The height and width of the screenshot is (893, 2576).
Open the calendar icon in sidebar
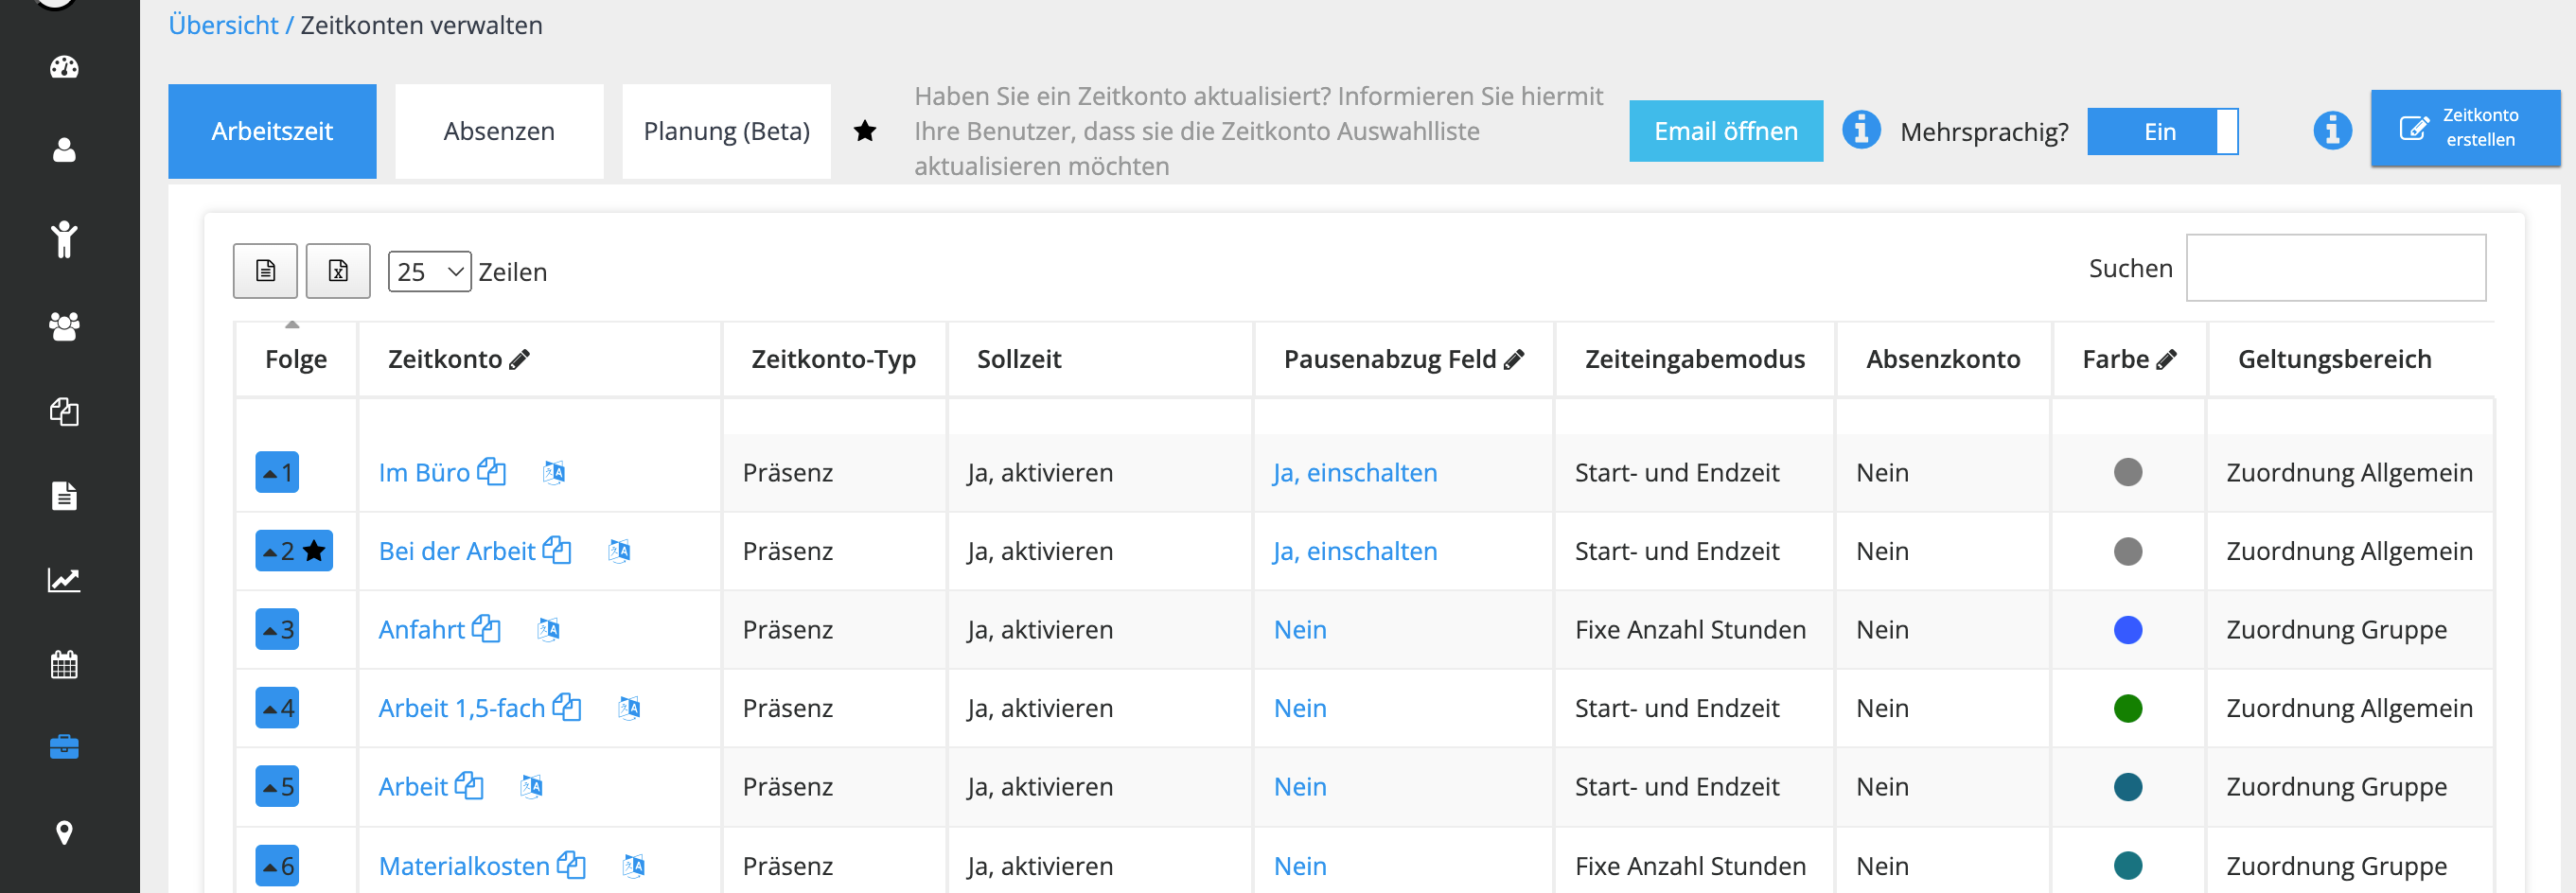(x=64, y=664)
